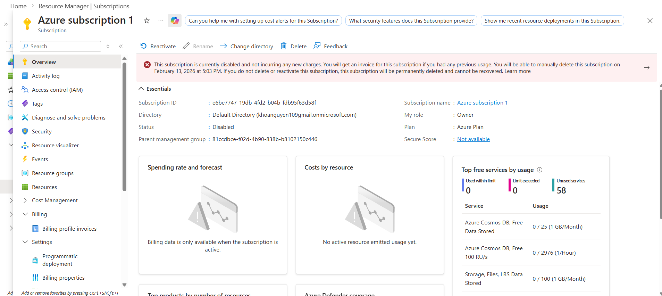662x296 pixels.
Task: Open Resource Manager | Subscriptions breadcrumb
Action: (x=84, y=6)
